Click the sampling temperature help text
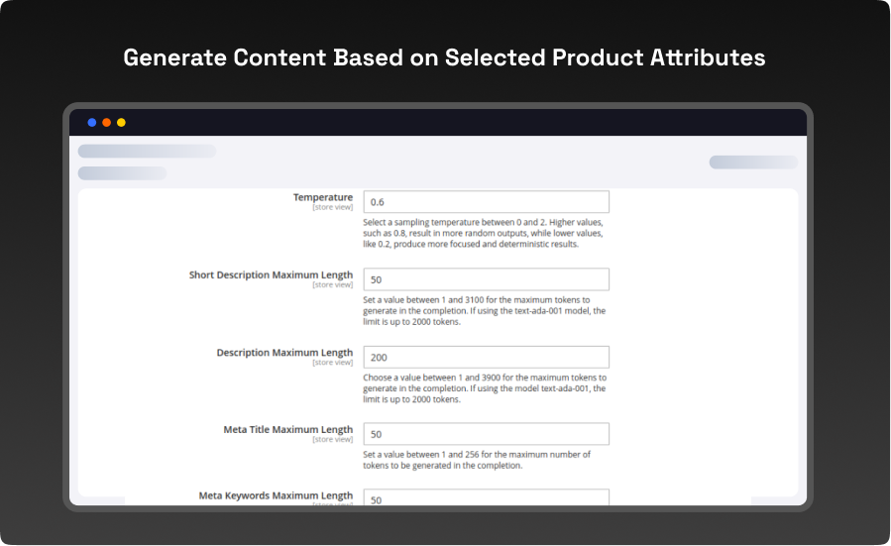 pos(483,233)
